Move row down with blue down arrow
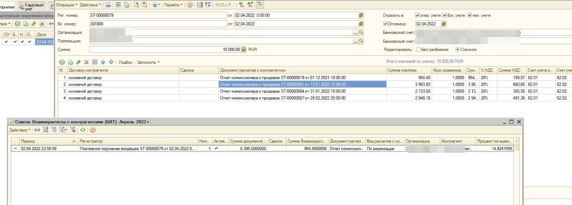 point(111,63)
